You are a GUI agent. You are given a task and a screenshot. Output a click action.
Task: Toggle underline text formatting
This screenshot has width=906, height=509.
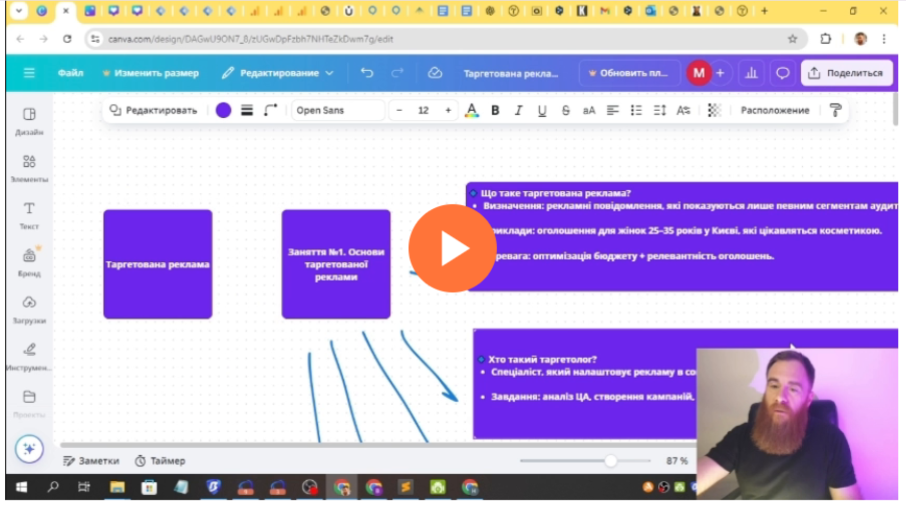pyautogui.click(x=542, y=110)
